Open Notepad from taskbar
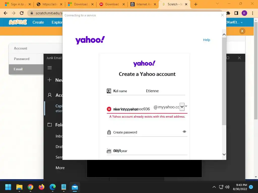Screen dimensions: 258x193 coord(64,187)
